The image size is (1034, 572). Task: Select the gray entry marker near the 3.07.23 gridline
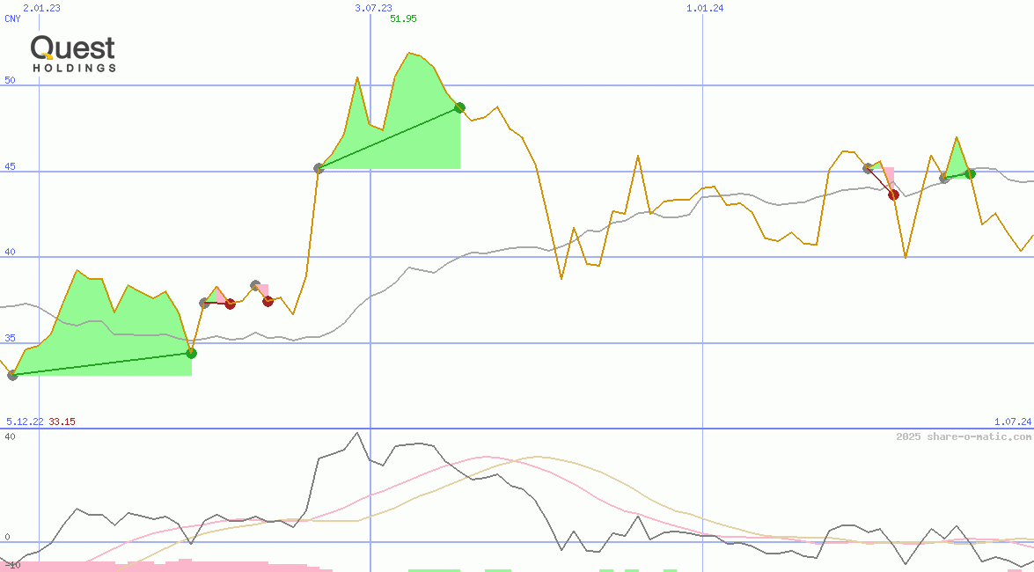[319, 168]
